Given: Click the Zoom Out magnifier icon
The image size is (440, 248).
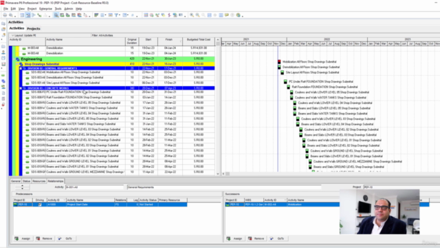Looking at the screenshot, I should click(x=197, y=15).
